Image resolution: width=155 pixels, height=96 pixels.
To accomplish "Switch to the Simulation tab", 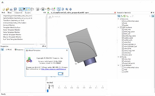I will pyautogui.click(x=18, y=13).
